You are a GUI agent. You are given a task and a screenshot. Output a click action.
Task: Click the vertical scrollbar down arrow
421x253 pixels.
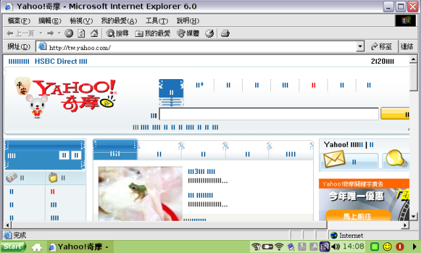tap(413, 216)
